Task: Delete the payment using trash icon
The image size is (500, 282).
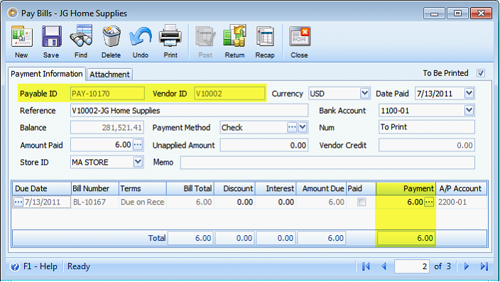Action: coord(112,36)
